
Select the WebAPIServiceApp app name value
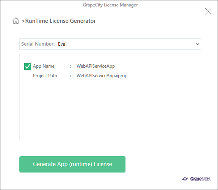tap(96, 66)
